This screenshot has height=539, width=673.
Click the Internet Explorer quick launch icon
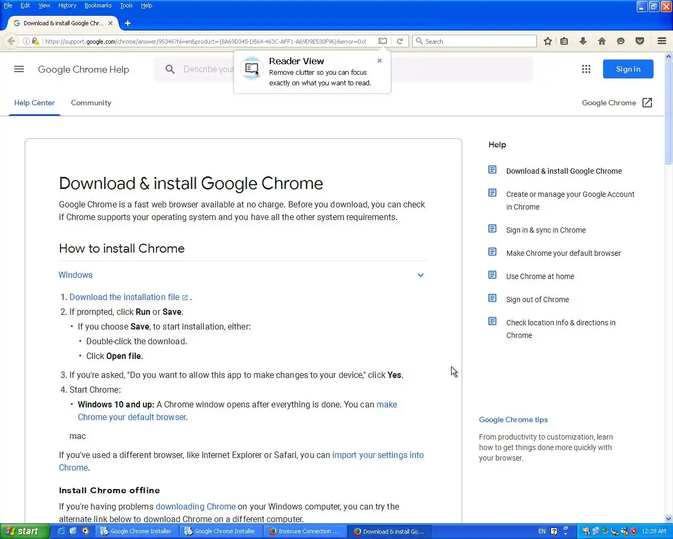coord(62,531)
